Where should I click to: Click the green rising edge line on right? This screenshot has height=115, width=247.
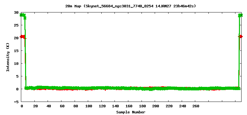pos(239,52)
